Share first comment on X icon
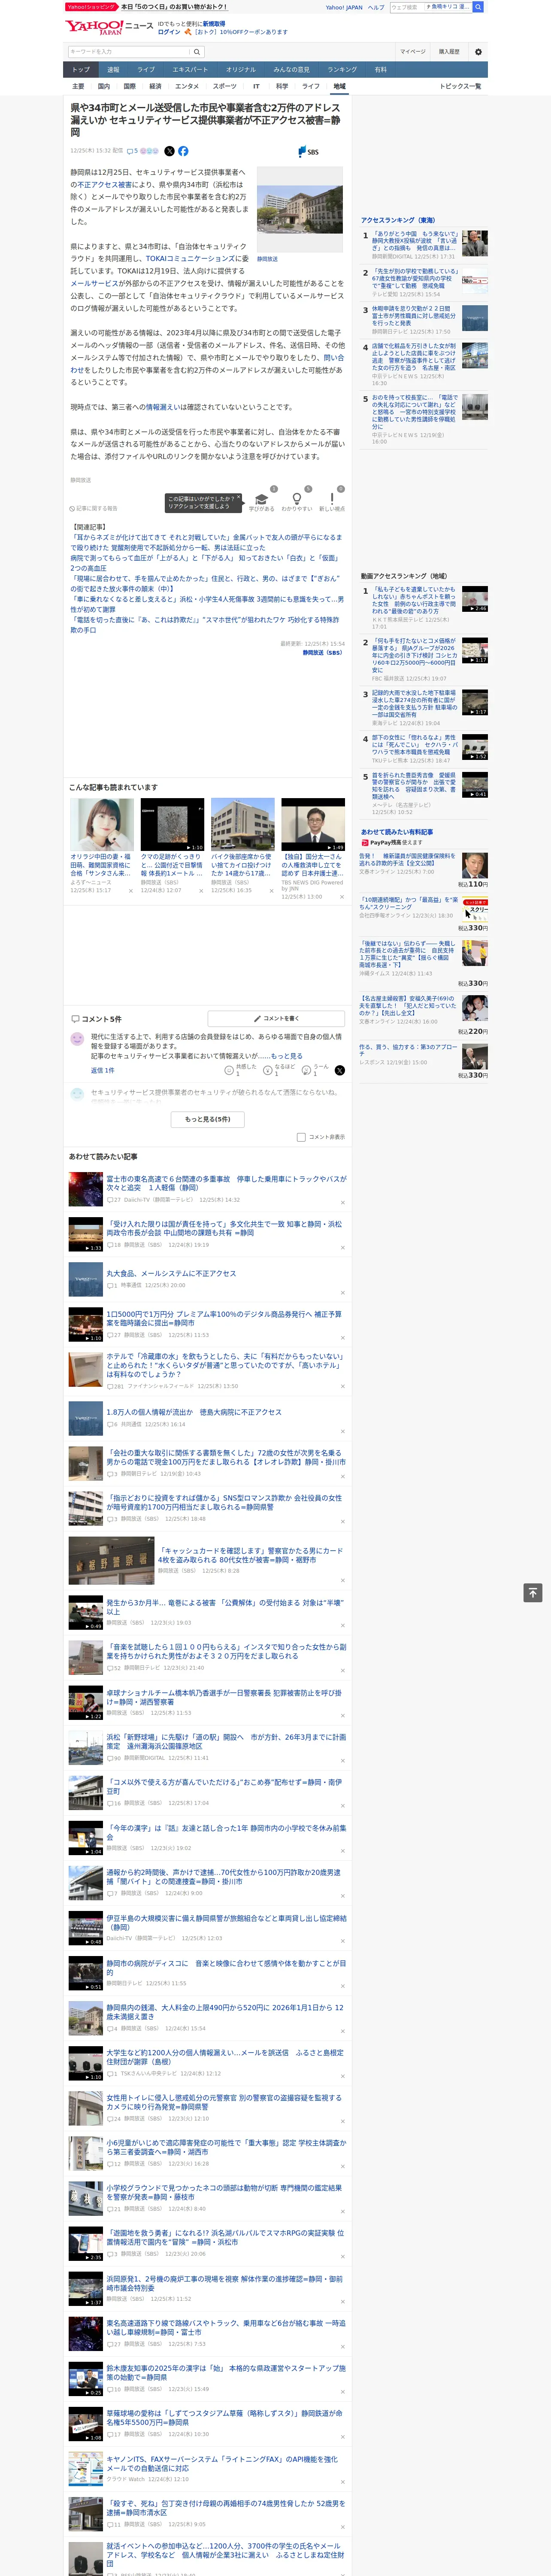 click(x=340, y=1070)
